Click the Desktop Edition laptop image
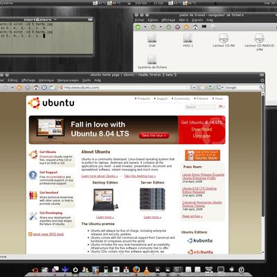 (105, 199)
